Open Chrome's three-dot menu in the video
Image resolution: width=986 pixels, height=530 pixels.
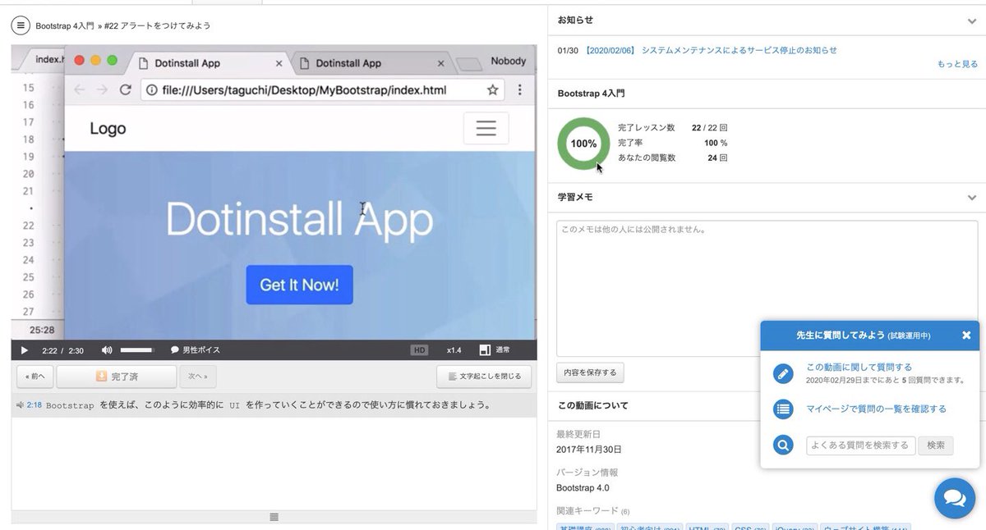pos(519,89)
